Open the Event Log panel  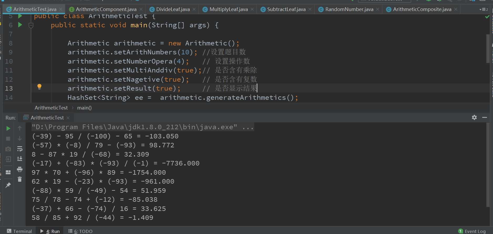(x=472, y=231)
